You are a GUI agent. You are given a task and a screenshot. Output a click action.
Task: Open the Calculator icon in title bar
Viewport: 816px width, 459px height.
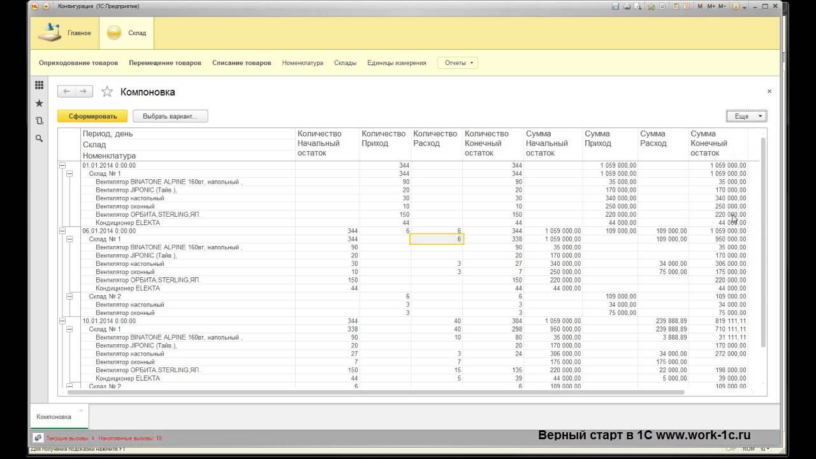(674, 6)
